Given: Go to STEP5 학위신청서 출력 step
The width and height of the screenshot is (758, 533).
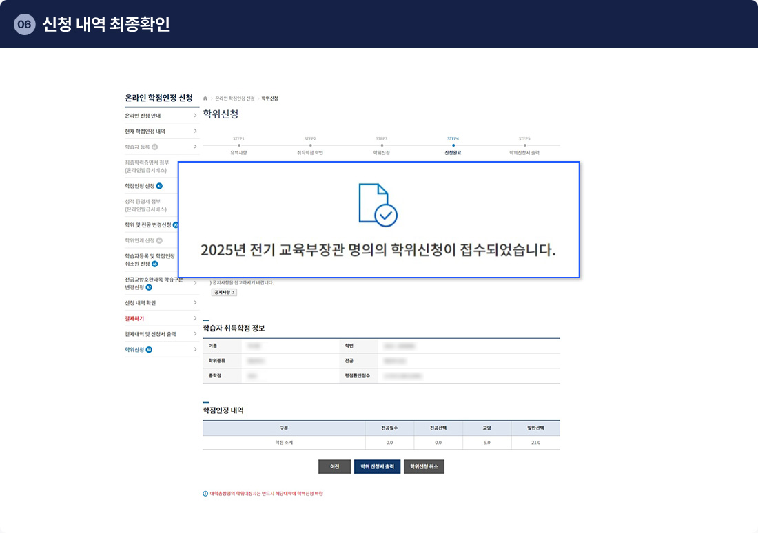Looking at the screenshot, I should pyautogui.click(x=524, y=145).
